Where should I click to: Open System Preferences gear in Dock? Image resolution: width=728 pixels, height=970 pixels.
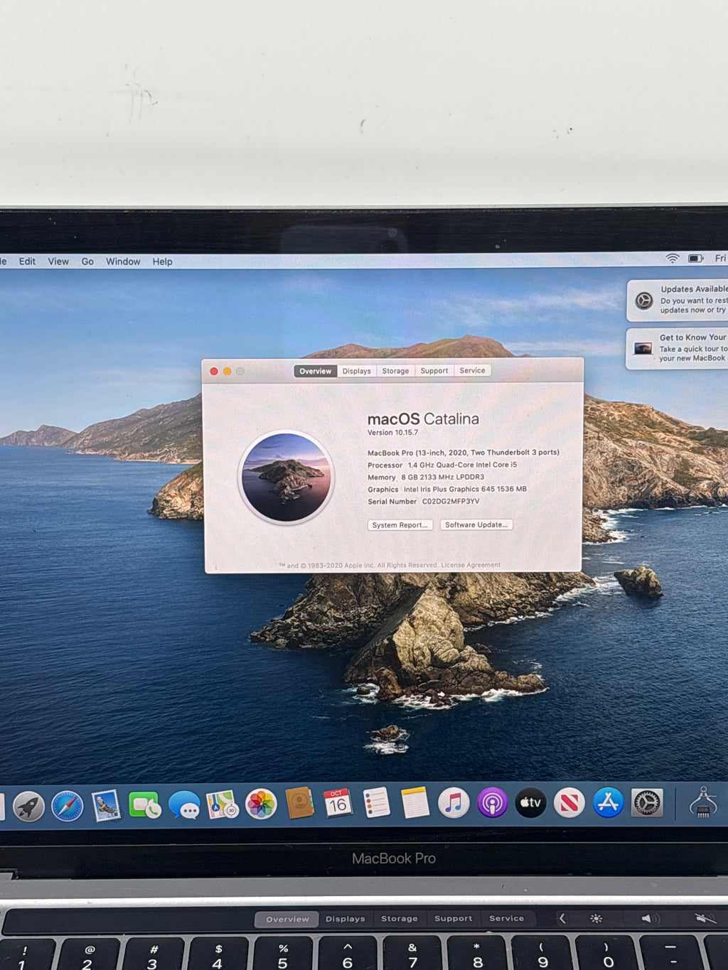click(647, 803)
